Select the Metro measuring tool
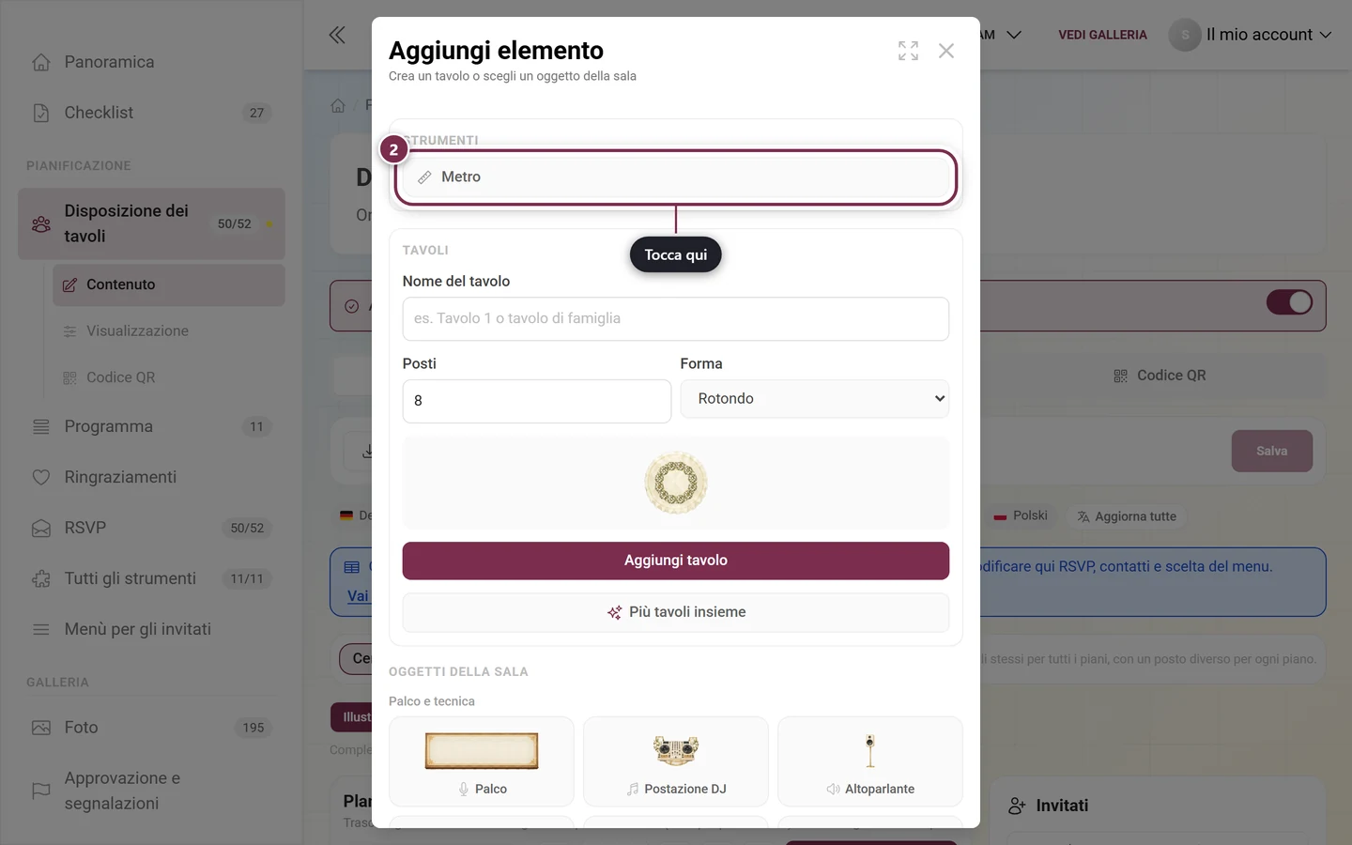Image resolution: width=1352 pixels, height=845 pixels. click(x=675, y=177)
